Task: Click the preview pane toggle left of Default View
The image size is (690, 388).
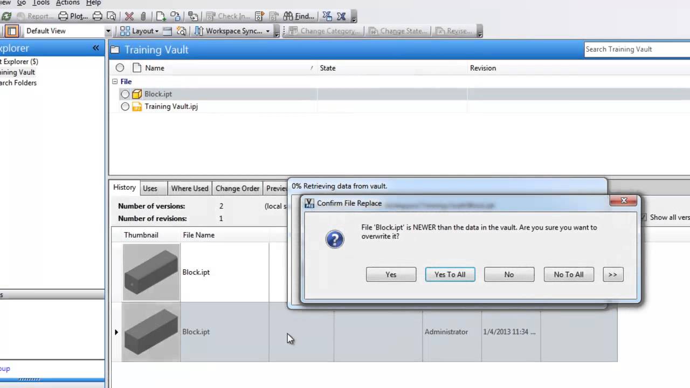Action: click(x=12, y=31)
